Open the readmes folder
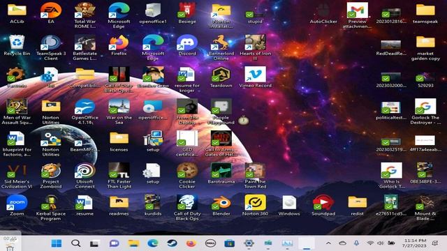The height and width of the screenshot is (251, 447). 119,203
